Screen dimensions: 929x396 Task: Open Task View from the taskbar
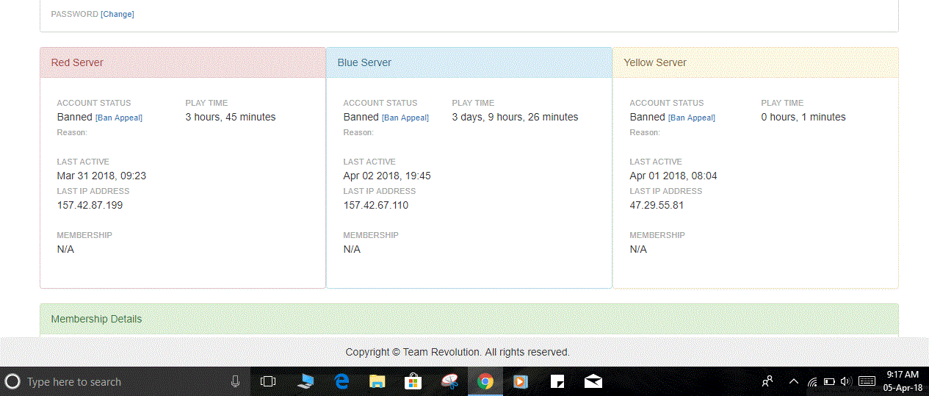click(x=268, y=381)
